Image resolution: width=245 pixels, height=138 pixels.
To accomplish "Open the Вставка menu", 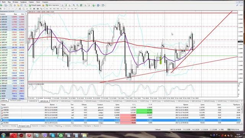I will coord(15,2).
